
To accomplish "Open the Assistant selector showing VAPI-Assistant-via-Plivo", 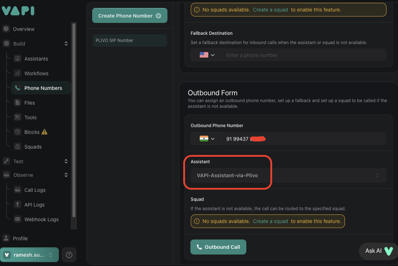I will pyautogui.click(x=287, y=175).
